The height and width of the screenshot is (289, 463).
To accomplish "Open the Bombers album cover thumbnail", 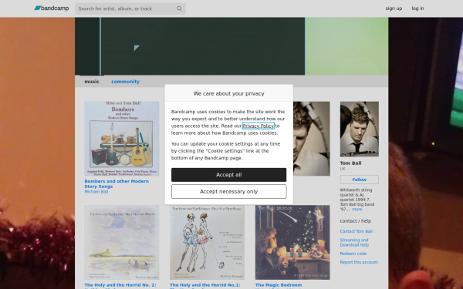I will pyautogui.click(x=122, y=139).
